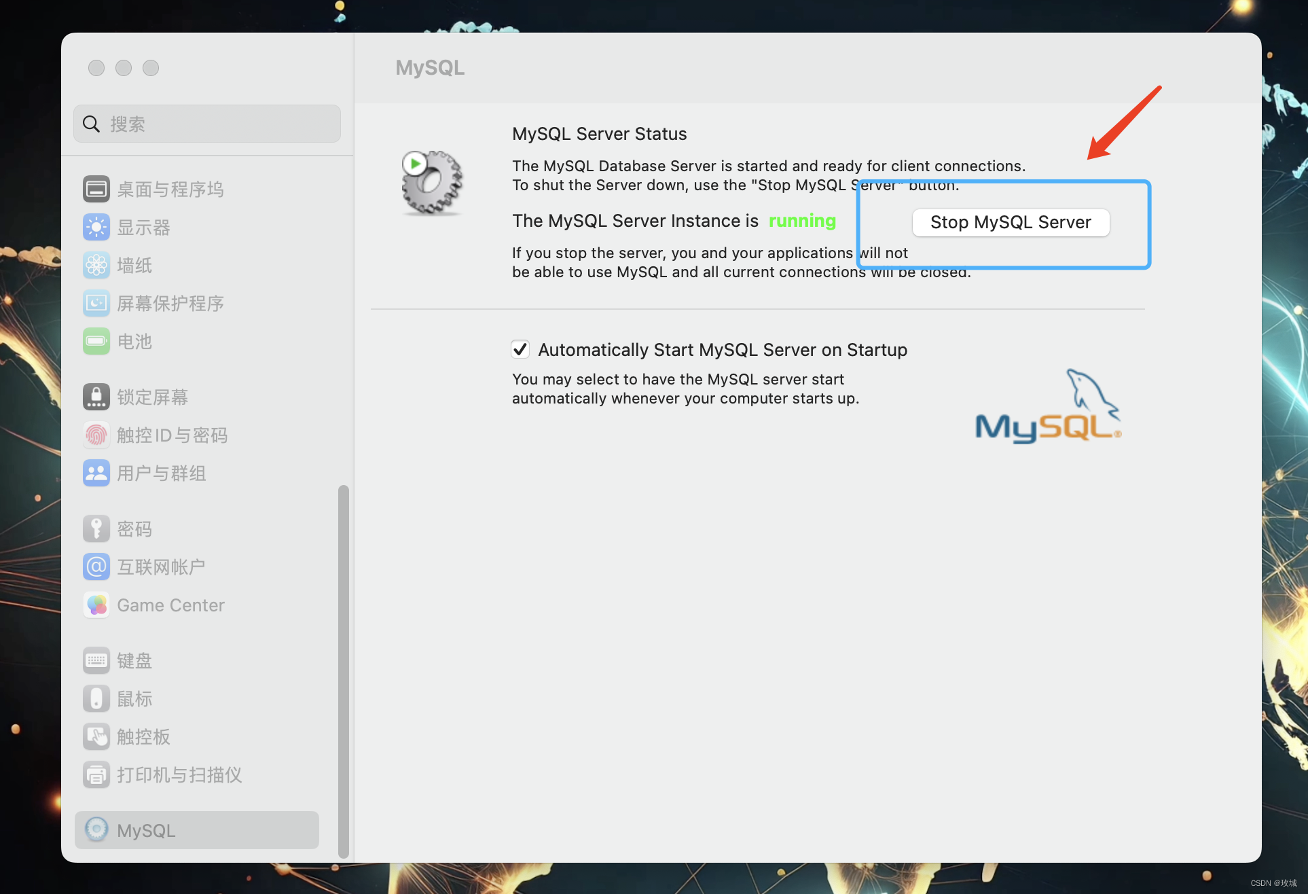Click the green Battery (电池) icon

coord(96,341)
